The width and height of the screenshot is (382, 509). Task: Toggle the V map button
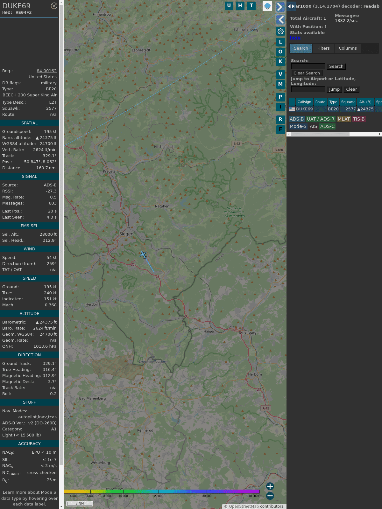point(280,74)
